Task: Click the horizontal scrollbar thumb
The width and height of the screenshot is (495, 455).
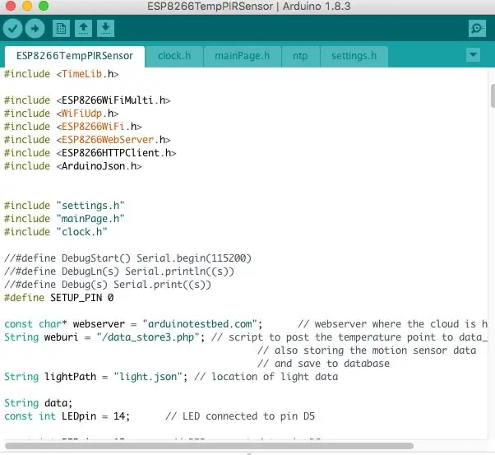Action: click(209, 446)
